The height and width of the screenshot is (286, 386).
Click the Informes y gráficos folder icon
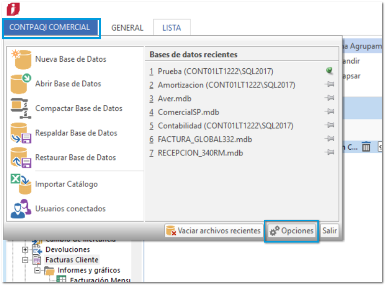[x=50, y=270]
